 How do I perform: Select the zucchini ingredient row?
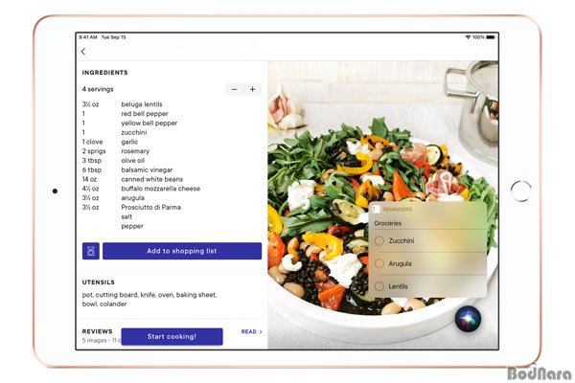[x=134, y=132]
